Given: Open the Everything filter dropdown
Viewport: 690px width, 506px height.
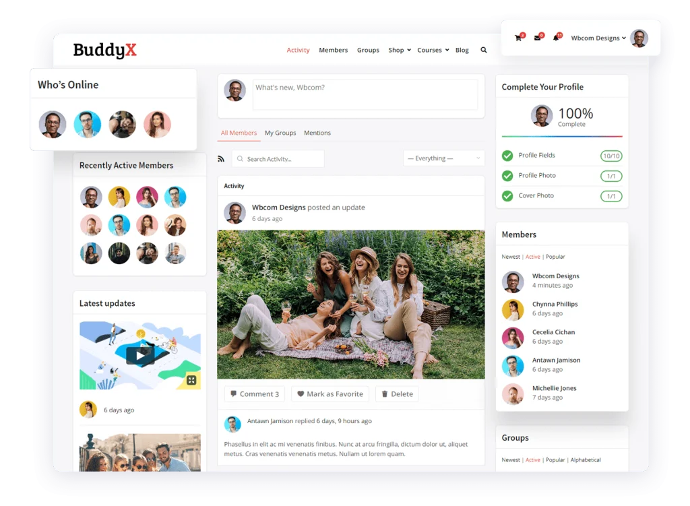Looking at the screenshot, I should pyautogui.click(x=443, y=158).
